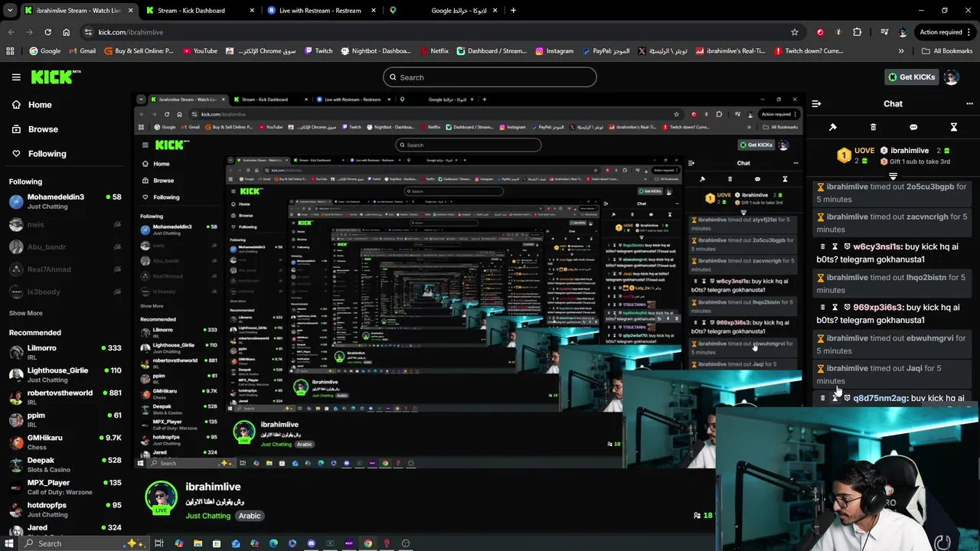Open GMHikaru recommended channel

point(64,442)
